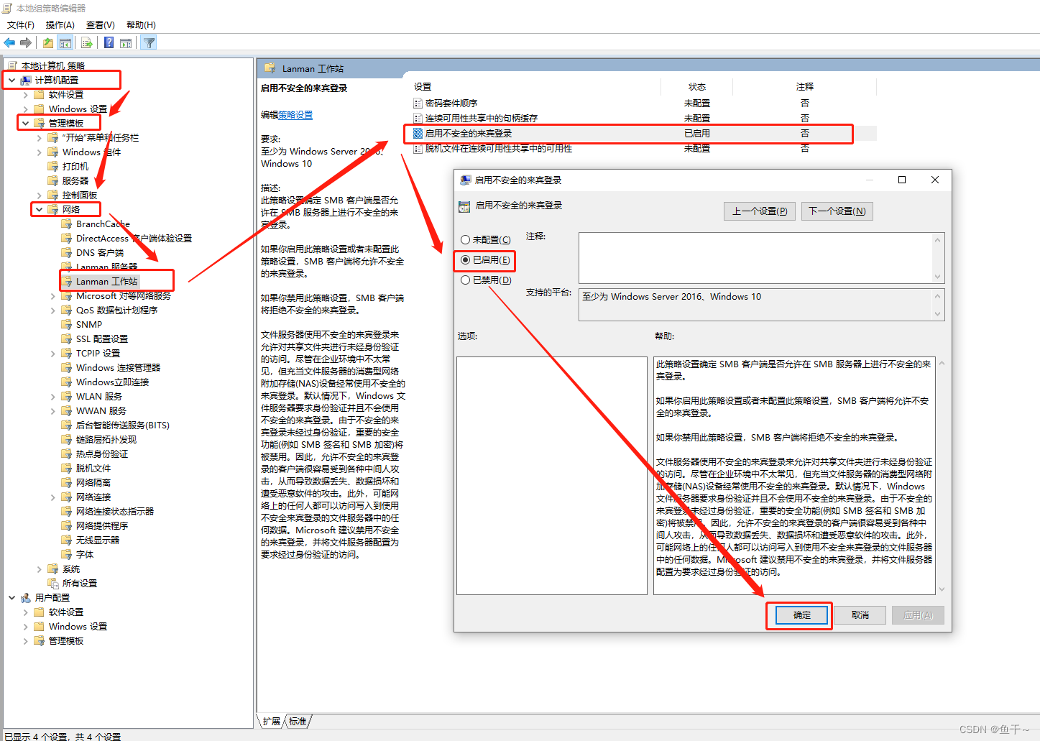
Task: Open the 文件(F) menu
Action: tap(20, 24)
